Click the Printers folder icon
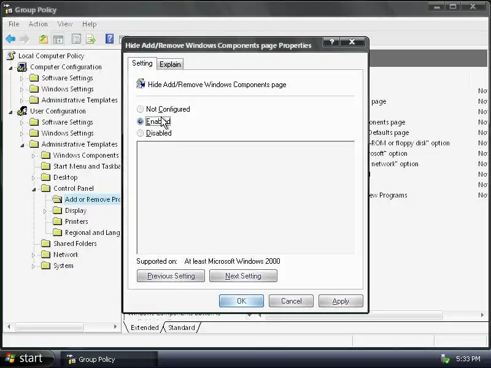491x368 pixels. (x=57, y=221)
